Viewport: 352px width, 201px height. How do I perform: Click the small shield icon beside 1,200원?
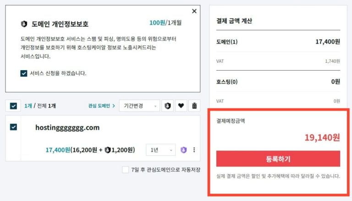click(108, 150)
